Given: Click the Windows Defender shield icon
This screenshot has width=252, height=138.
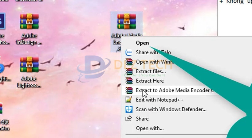Looking at the screenshot, I should pos(129,109).
